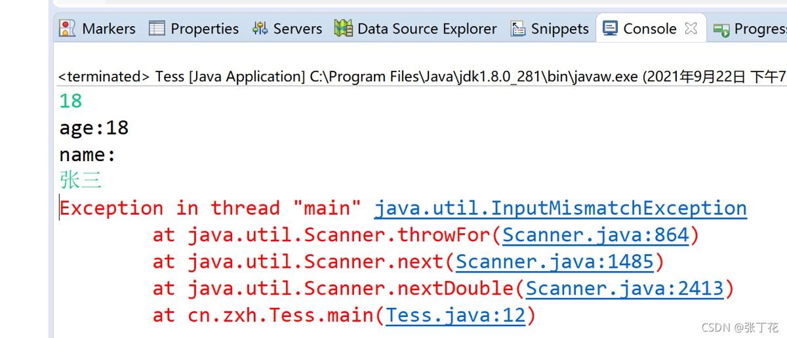The height and width of the screenshot is (338, 787).
Task: Follow the Scanner.java:864 stack trace link
Action: (595, 235)
